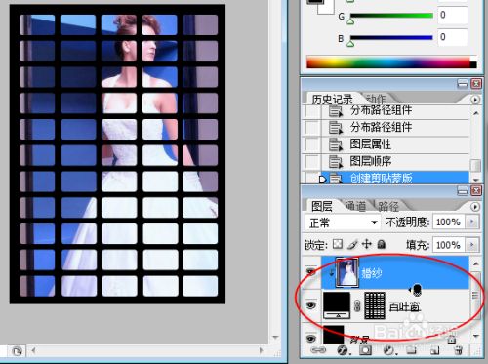This screenshot has width=488, height=364.
Task: Open the 不透明度 opacity slider arrow
Action: pos(472,222)
